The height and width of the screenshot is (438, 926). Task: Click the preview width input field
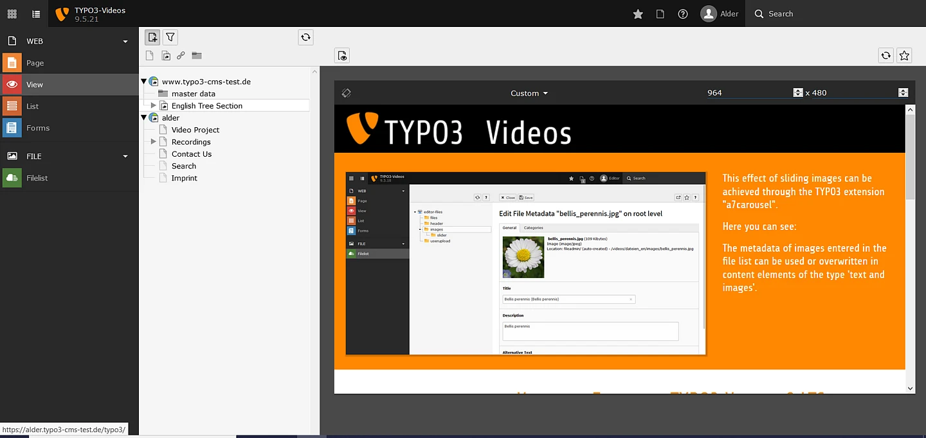[749, 93]
